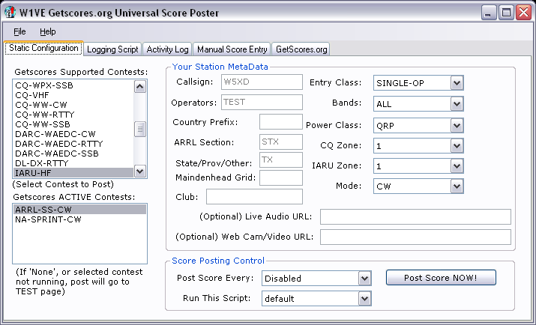Select ARRL-SS-CW in active contests
Screen dimensions: 536x325
tap(79, 209)
